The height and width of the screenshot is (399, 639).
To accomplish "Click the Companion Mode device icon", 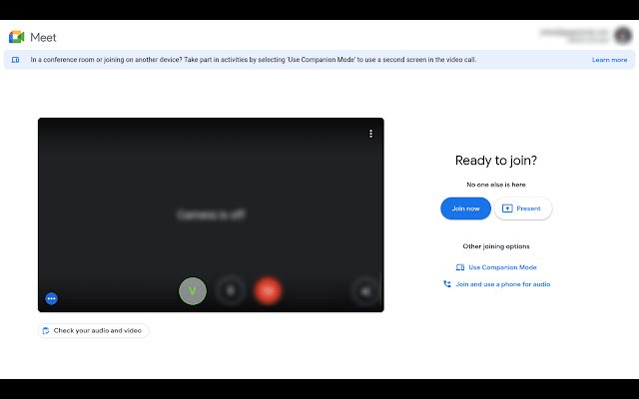I will click(x=460, y=267).
